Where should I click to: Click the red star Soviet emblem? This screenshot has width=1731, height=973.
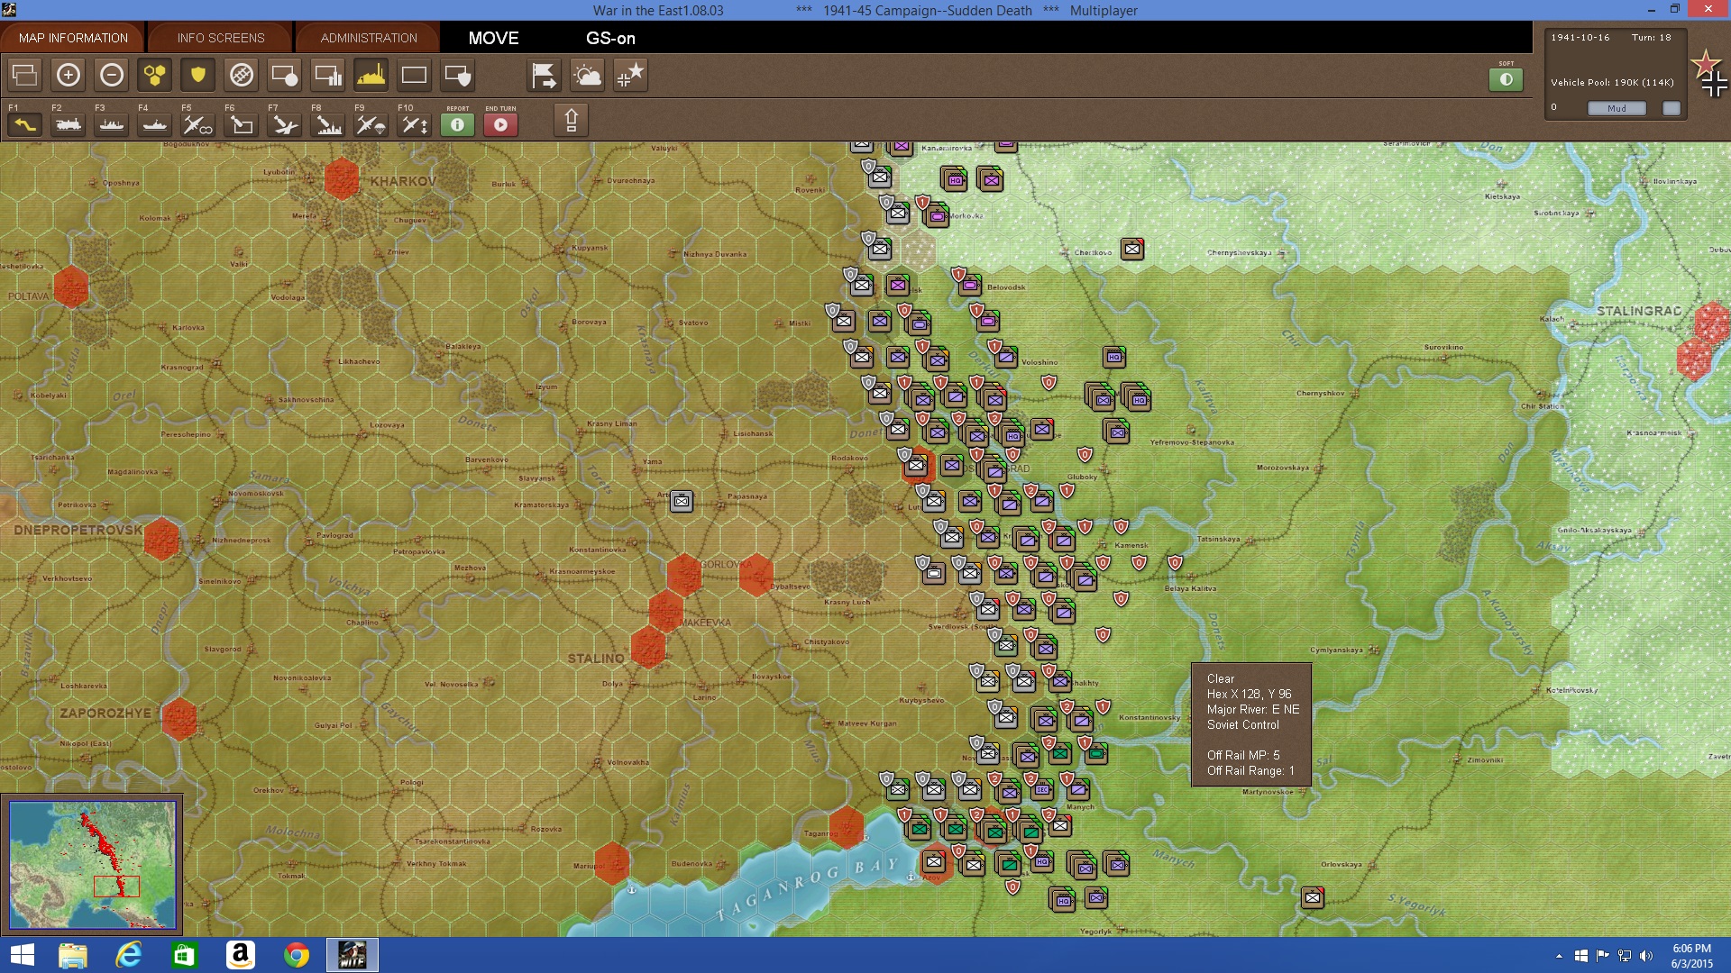pos(1705,63)
